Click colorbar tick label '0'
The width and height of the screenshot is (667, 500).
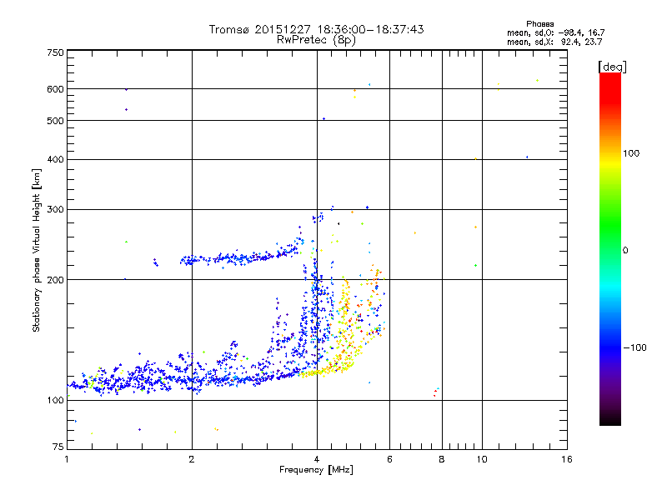[625, 251]
